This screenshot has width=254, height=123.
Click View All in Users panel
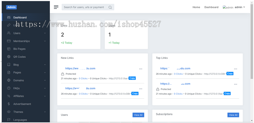138,115
